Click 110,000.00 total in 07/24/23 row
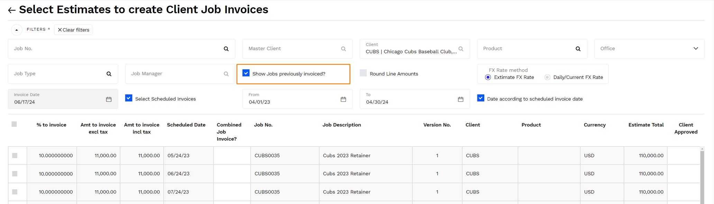 [651, 192]
